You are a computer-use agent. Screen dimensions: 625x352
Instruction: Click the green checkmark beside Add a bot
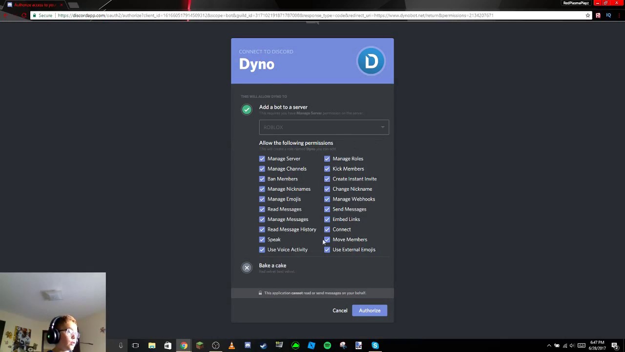click(x=247, y=110)
